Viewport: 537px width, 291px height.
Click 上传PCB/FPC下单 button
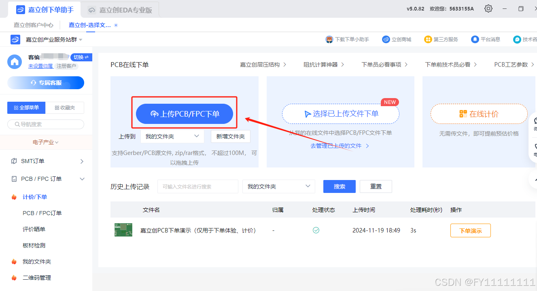click(x=185, y=114)
